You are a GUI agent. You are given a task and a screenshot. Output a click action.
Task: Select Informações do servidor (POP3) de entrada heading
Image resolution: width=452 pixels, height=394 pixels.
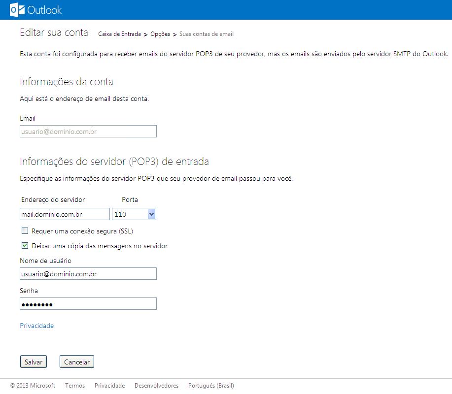click(114, 162)
